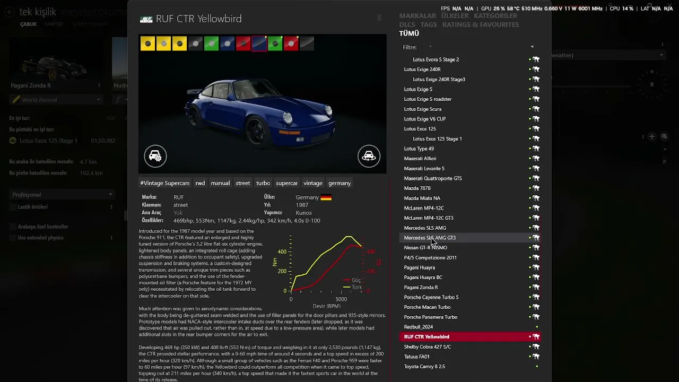This screenshot has width=679, height=382.
Task: Open the KATEGORİLER tab
Action: click(495, 16)
